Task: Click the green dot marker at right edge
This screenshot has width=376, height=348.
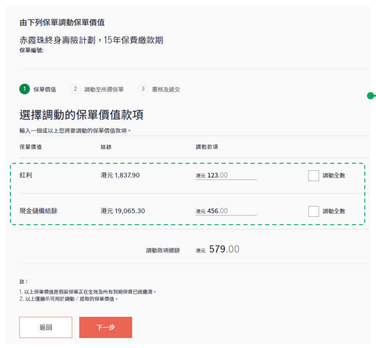Action: pos(370,96)
